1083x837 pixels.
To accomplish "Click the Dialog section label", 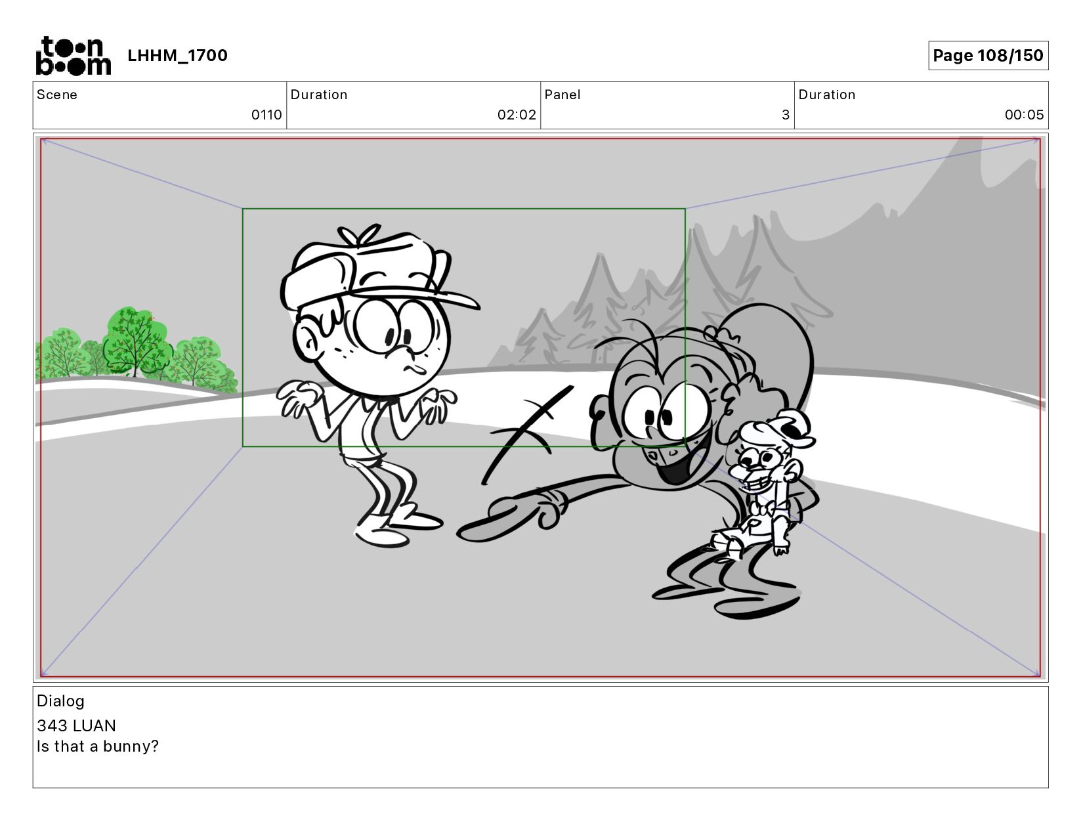I will point(60,701).
